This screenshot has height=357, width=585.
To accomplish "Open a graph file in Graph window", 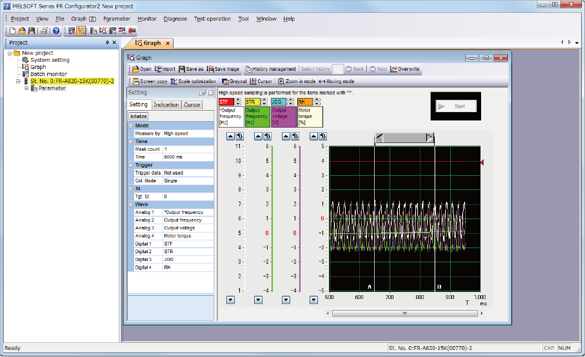I will pyautogui.click(x=141, y=69).
